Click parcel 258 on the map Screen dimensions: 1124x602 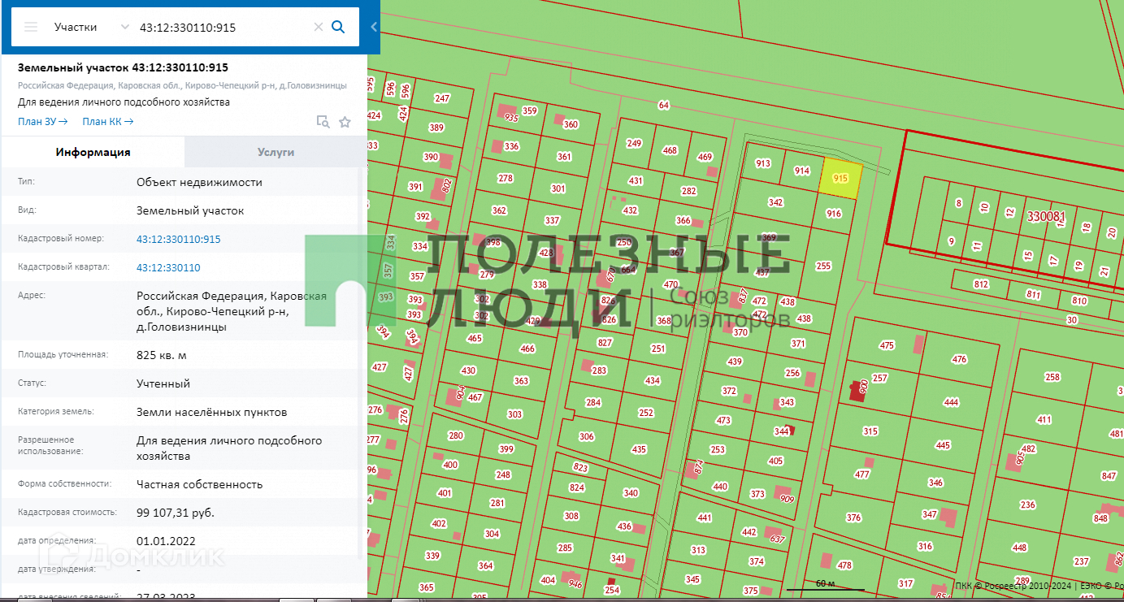pyautogui.click(x=1052, y=377)
